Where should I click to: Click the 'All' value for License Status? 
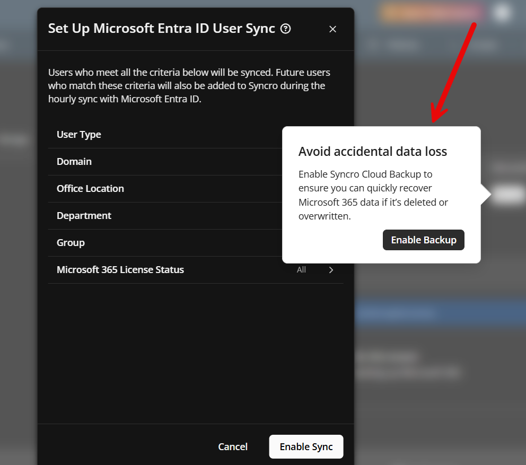[x=301, y=270]
